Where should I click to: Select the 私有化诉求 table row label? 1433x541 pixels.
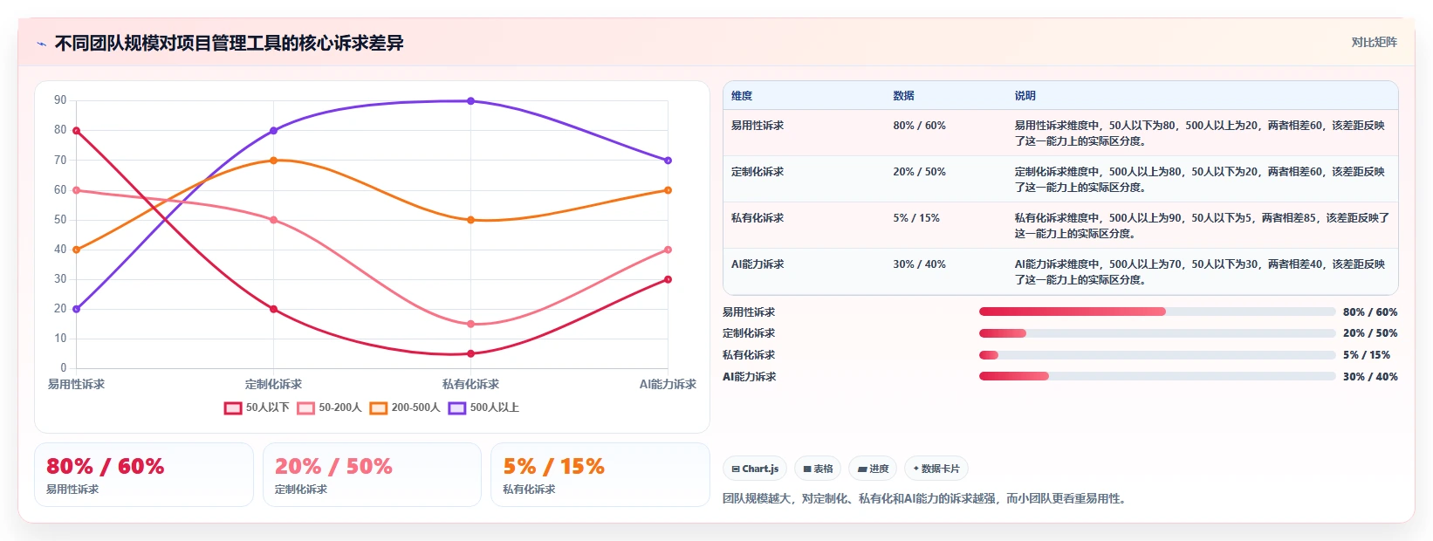coord(758,218)
